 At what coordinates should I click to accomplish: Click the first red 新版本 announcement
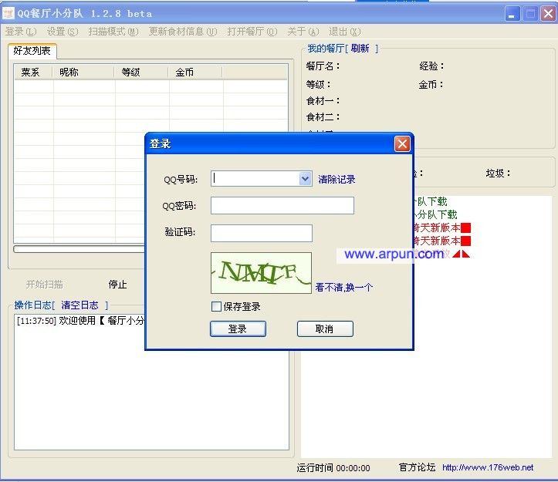click(441, 228)
